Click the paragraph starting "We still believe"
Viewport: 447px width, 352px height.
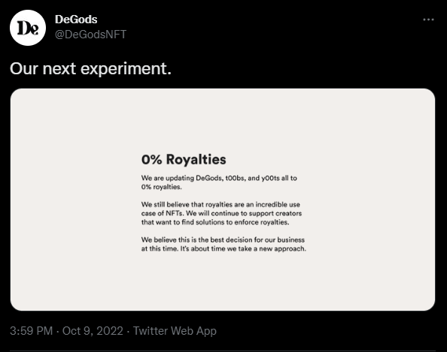[x=221, y=213]
